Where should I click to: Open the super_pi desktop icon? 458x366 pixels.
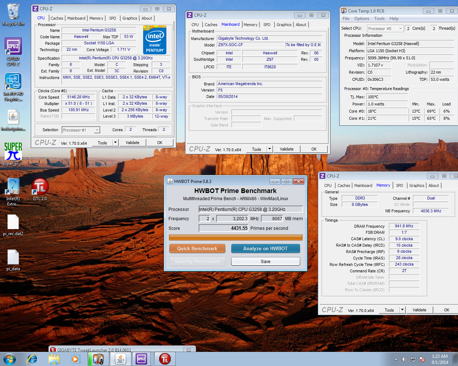[x=13, y=154]
